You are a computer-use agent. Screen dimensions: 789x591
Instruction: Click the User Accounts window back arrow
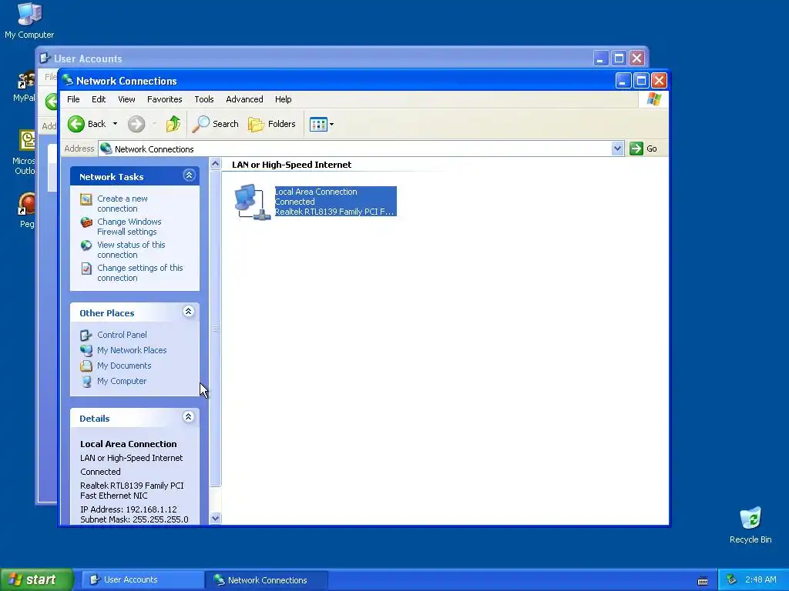(52, 102)
